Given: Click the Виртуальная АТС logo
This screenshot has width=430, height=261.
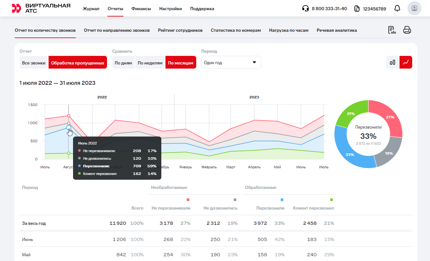Looking at the screenshot, I should pyautogui.click(x=41, y=9).
